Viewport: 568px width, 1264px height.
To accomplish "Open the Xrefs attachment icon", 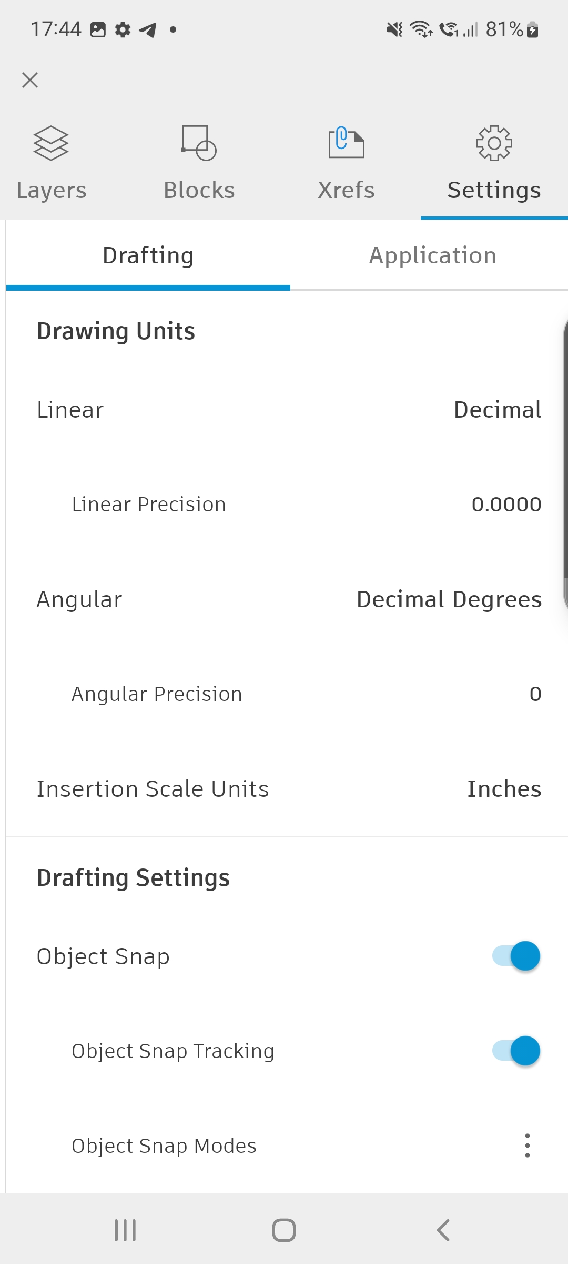I will coord(346,143).
